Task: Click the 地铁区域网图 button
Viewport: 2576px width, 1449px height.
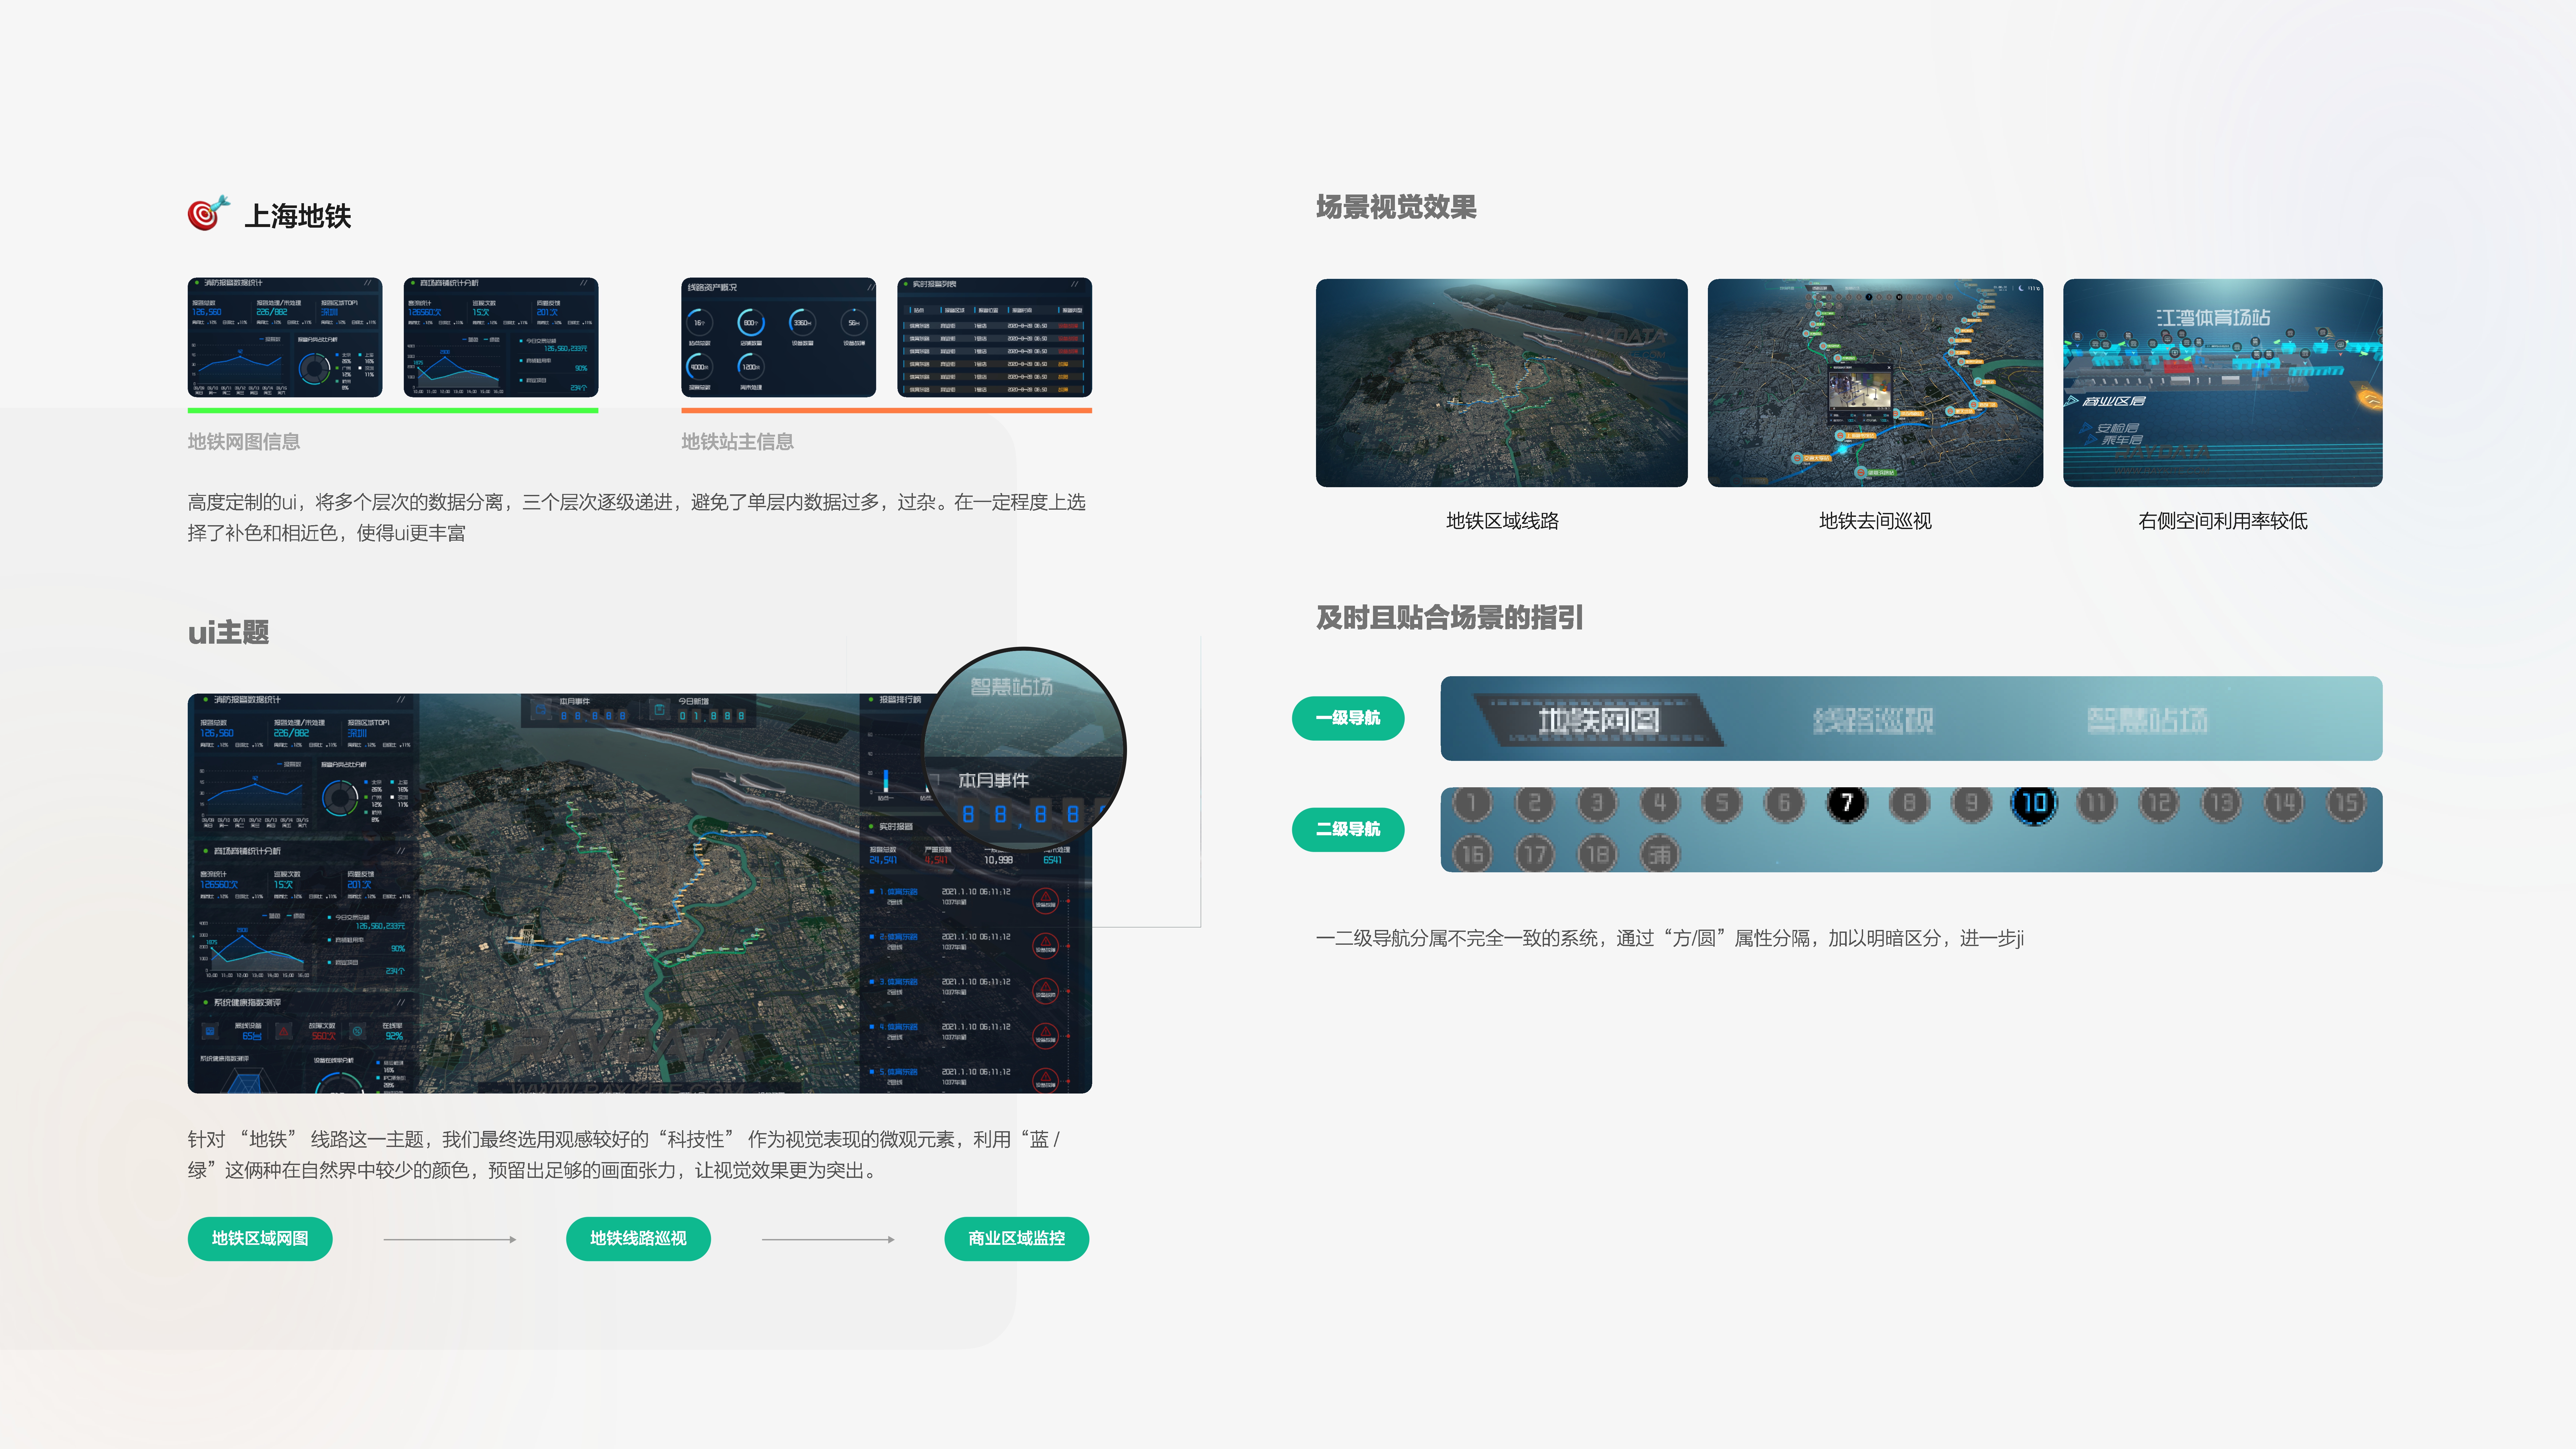Action: tap(260, 1239)
